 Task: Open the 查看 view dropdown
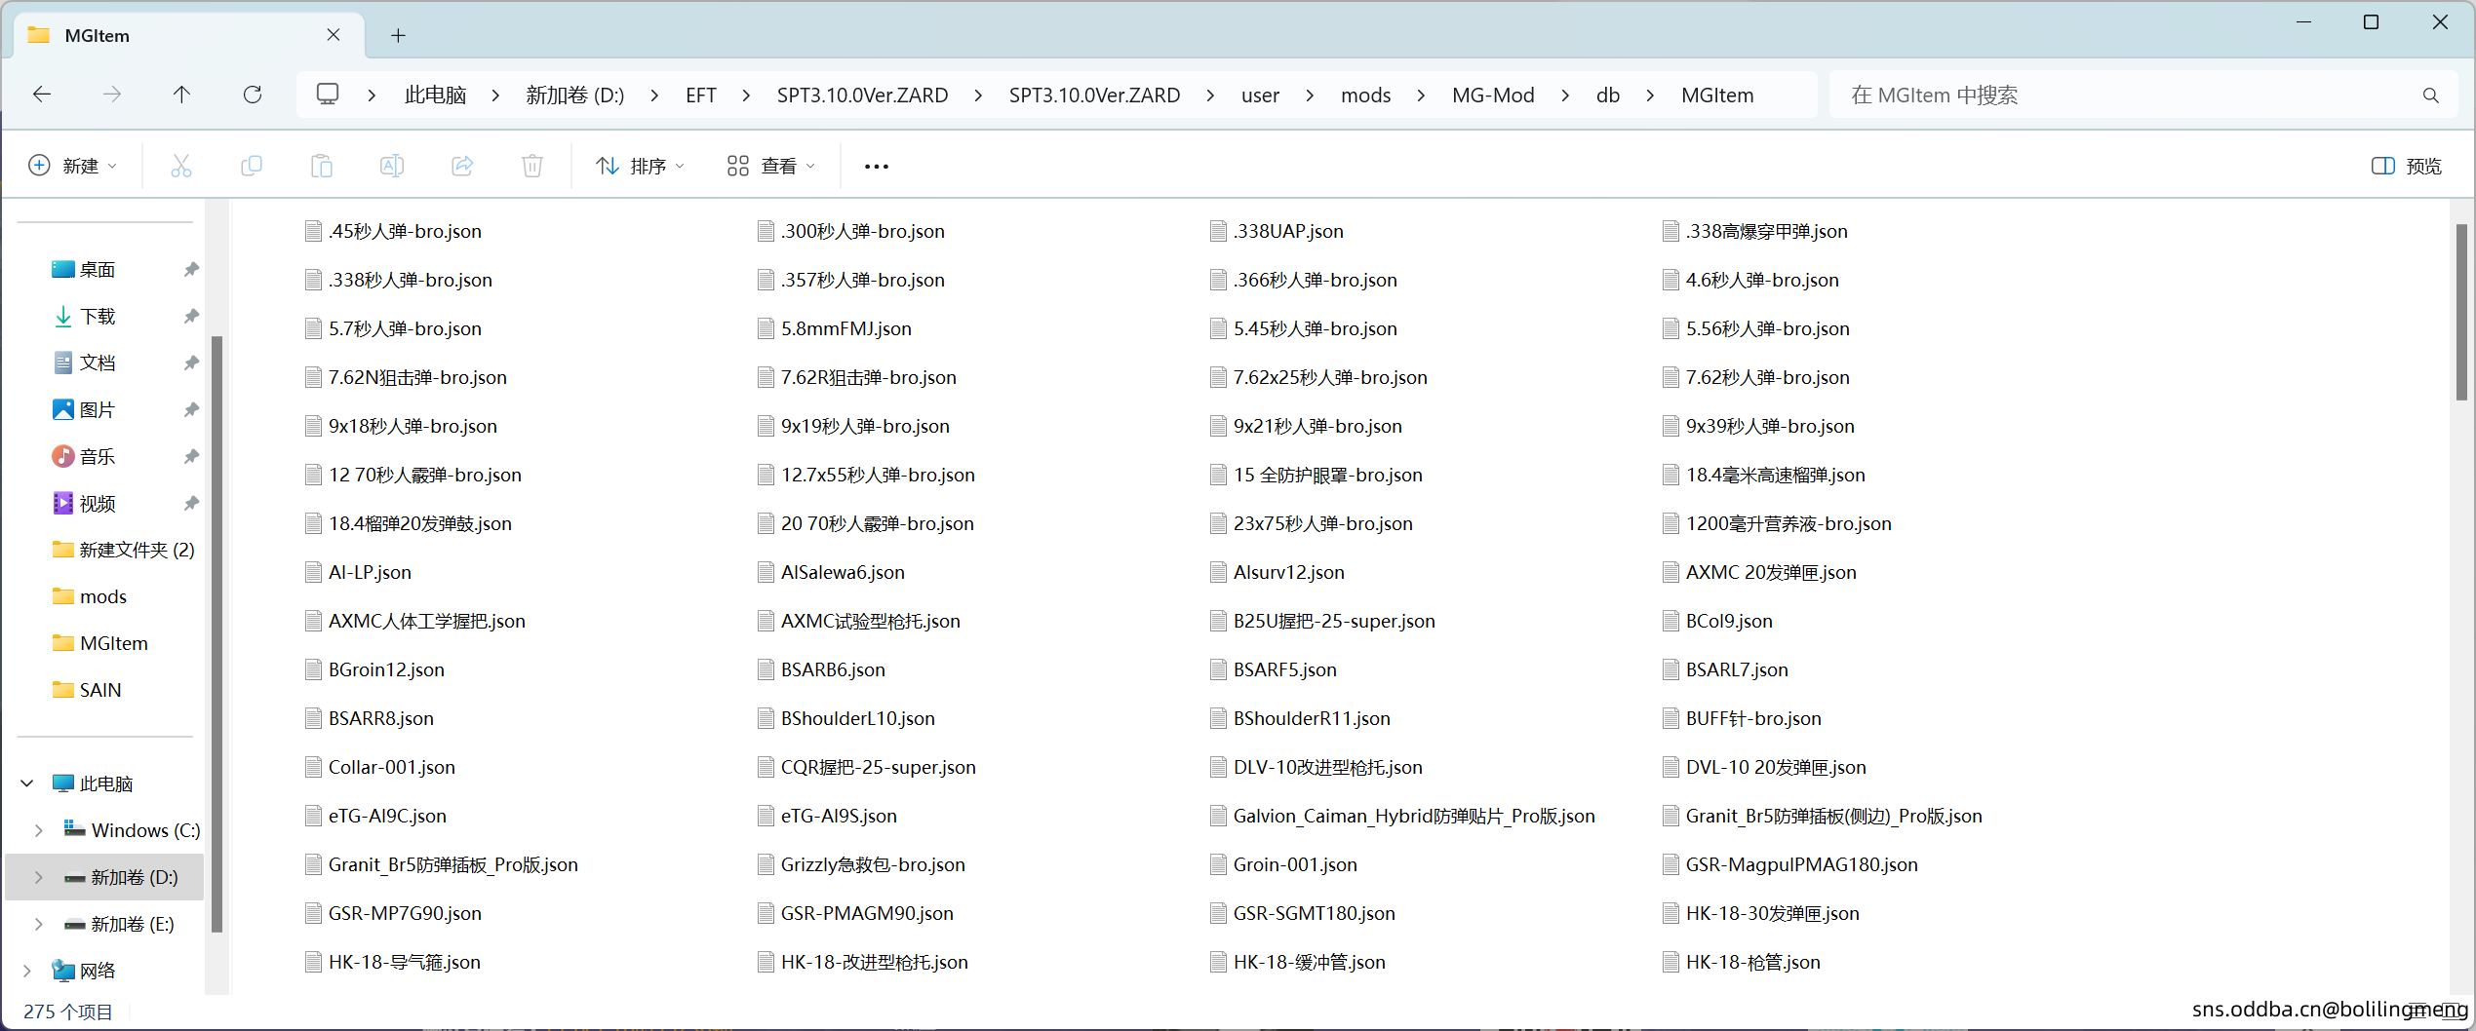pyautogui.click(x=770, y=166)
